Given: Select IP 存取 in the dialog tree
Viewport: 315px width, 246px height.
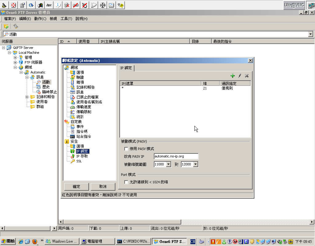Looking at the screenshot, I should (82, 156).
